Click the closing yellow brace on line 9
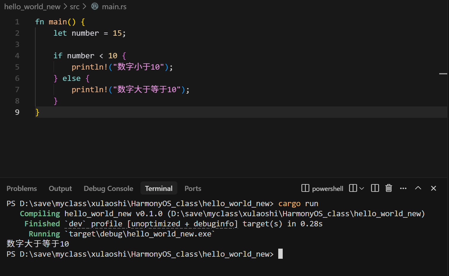Image resolution: width=449 pixels, height=276 pixels. [37, 112]
